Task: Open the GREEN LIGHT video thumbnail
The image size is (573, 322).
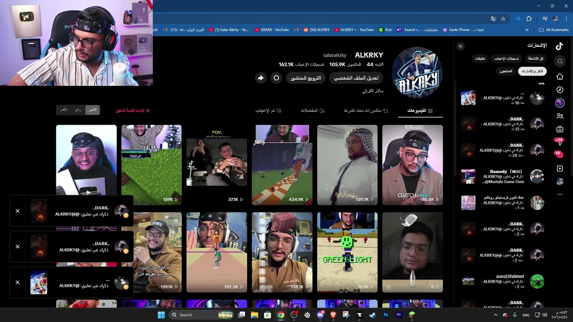Action: click(x=347, y=252)
